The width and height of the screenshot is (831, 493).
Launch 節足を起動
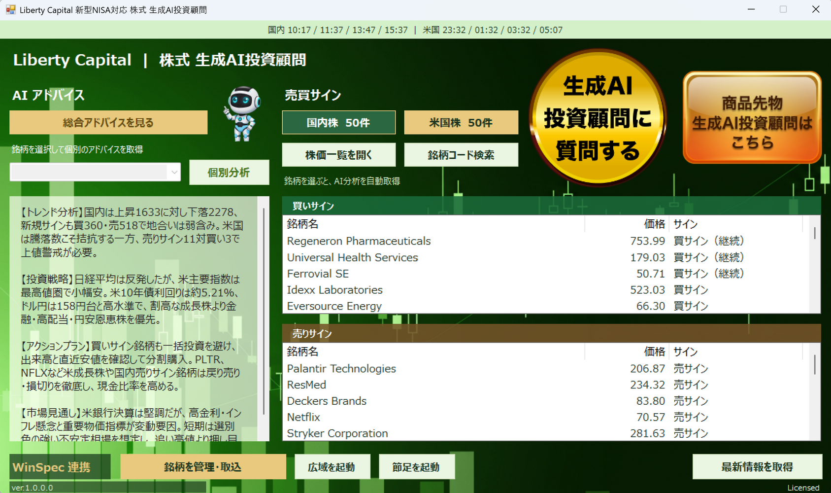[416, 467]
